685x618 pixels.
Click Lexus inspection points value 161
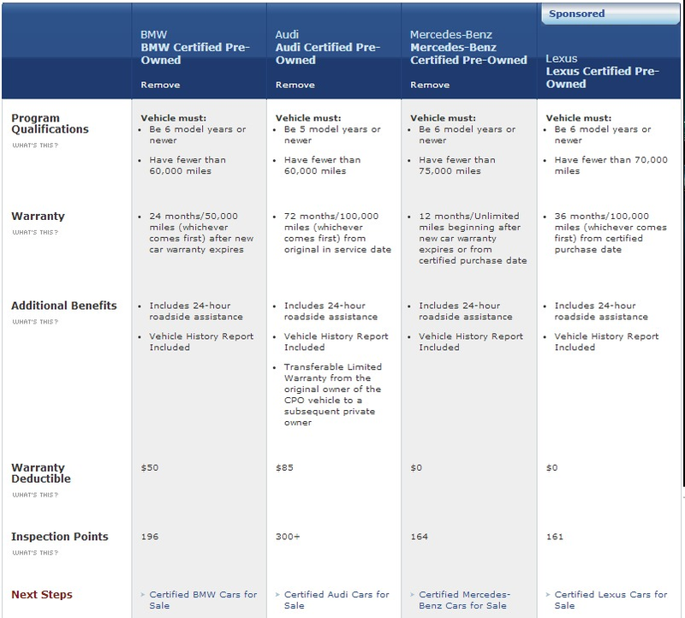[x=555, y=537]
